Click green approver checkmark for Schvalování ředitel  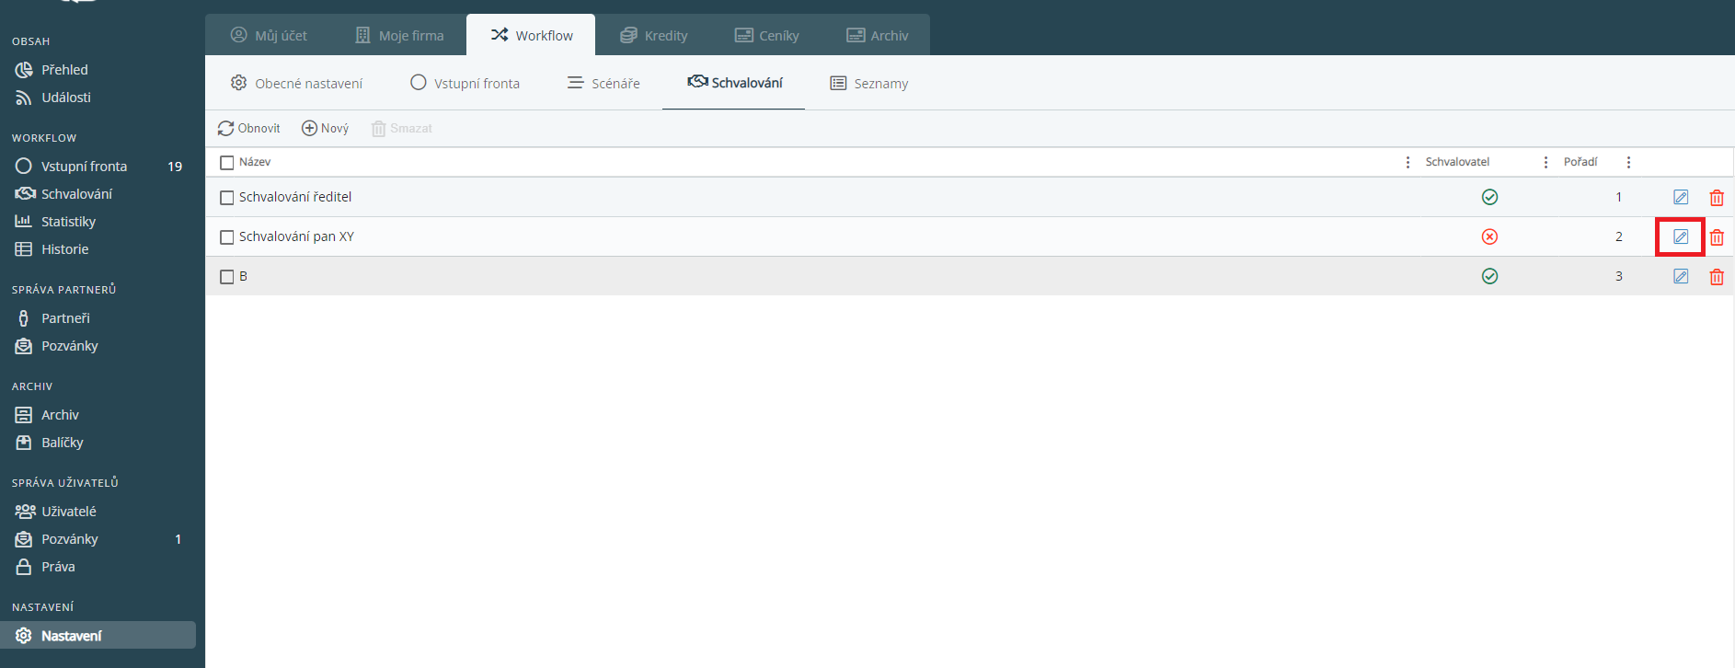click(x=1489, y=197)
